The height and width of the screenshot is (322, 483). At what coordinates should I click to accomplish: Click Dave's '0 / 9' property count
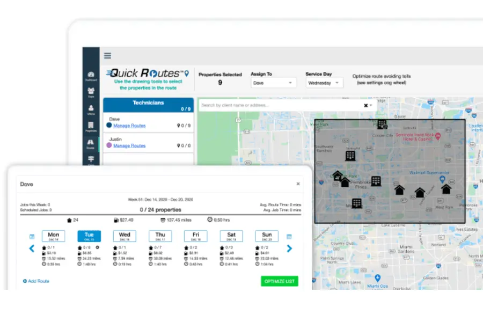(x=184, y=126)
